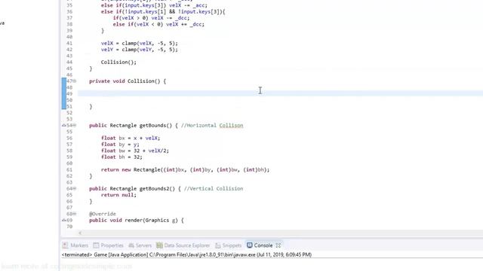Click 'float bh = 32;' line
The width and height of the screenshot is (483, 271).
point(122,157)
